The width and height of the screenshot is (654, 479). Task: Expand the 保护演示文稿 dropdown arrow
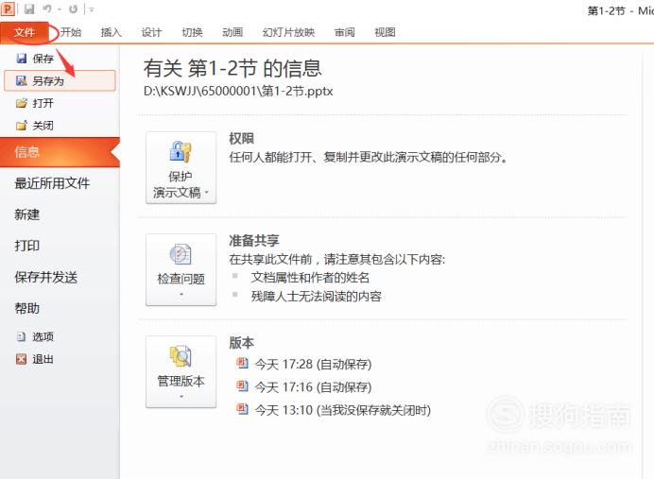(x=207, y=192)
